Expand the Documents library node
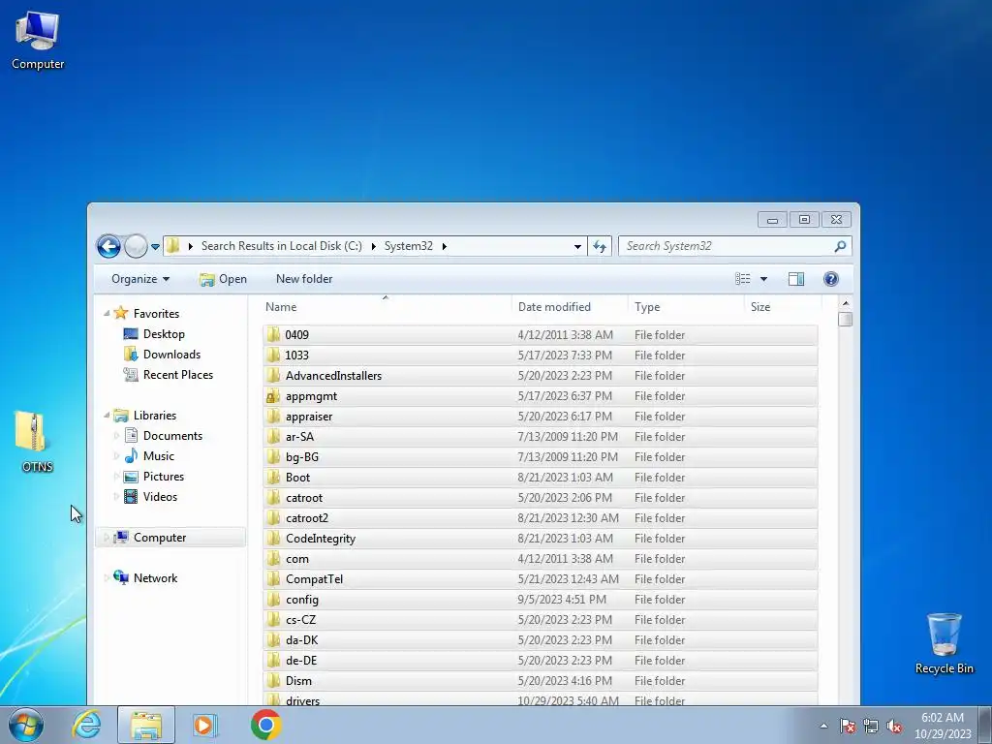 click(x=116, y=435)
